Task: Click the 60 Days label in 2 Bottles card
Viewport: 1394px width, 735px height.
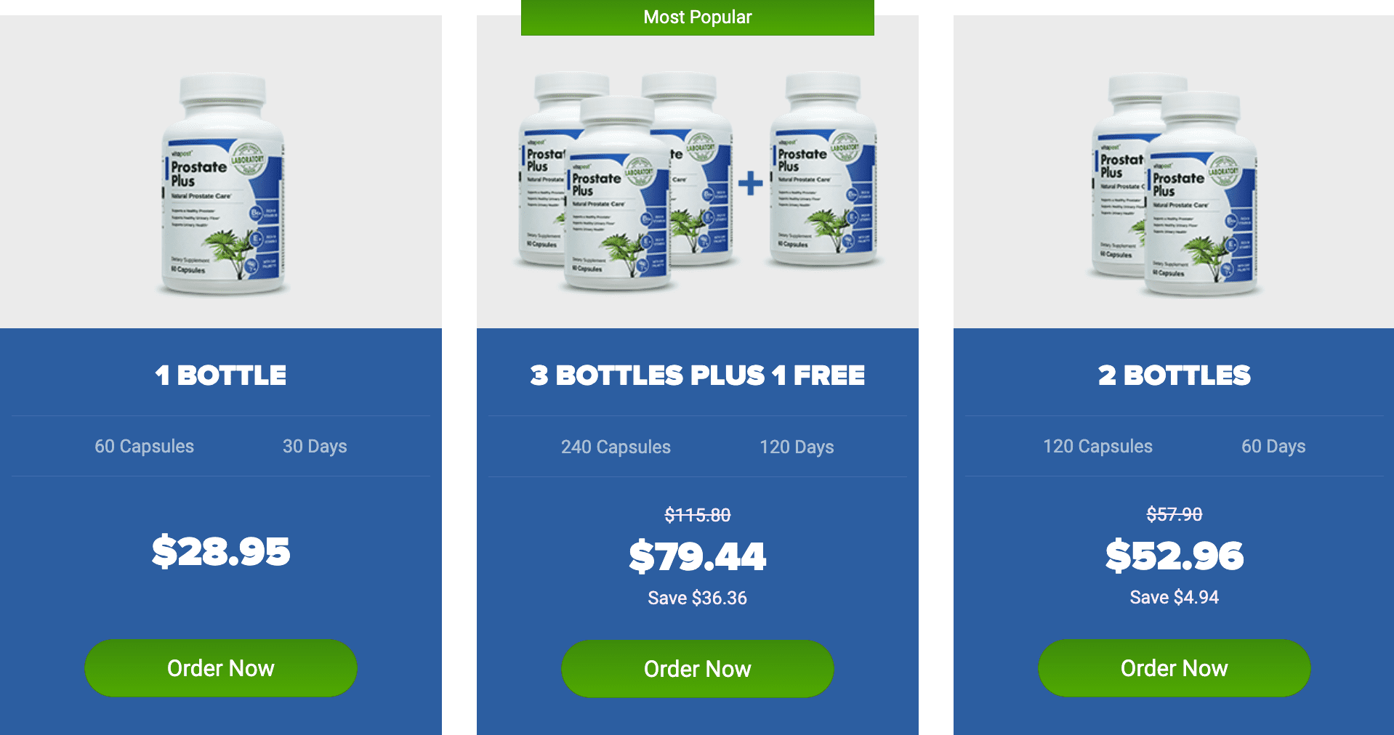Action: (x=1273, y=446)
